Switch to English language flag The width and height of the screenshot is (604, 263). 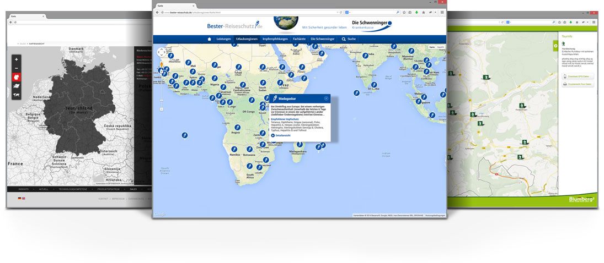[24, 199]
